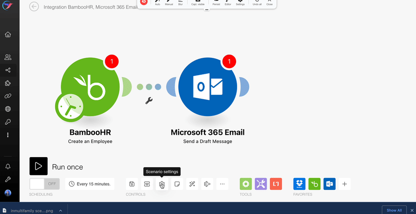Open the Home page from sidebar

(8, 35)
